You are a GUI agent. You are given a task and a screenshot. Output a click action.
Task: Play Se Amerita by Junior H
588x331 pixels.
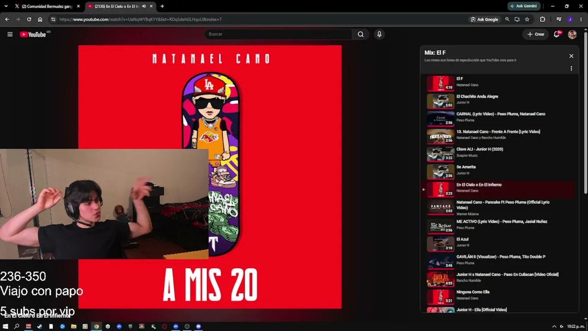point(499,171)
